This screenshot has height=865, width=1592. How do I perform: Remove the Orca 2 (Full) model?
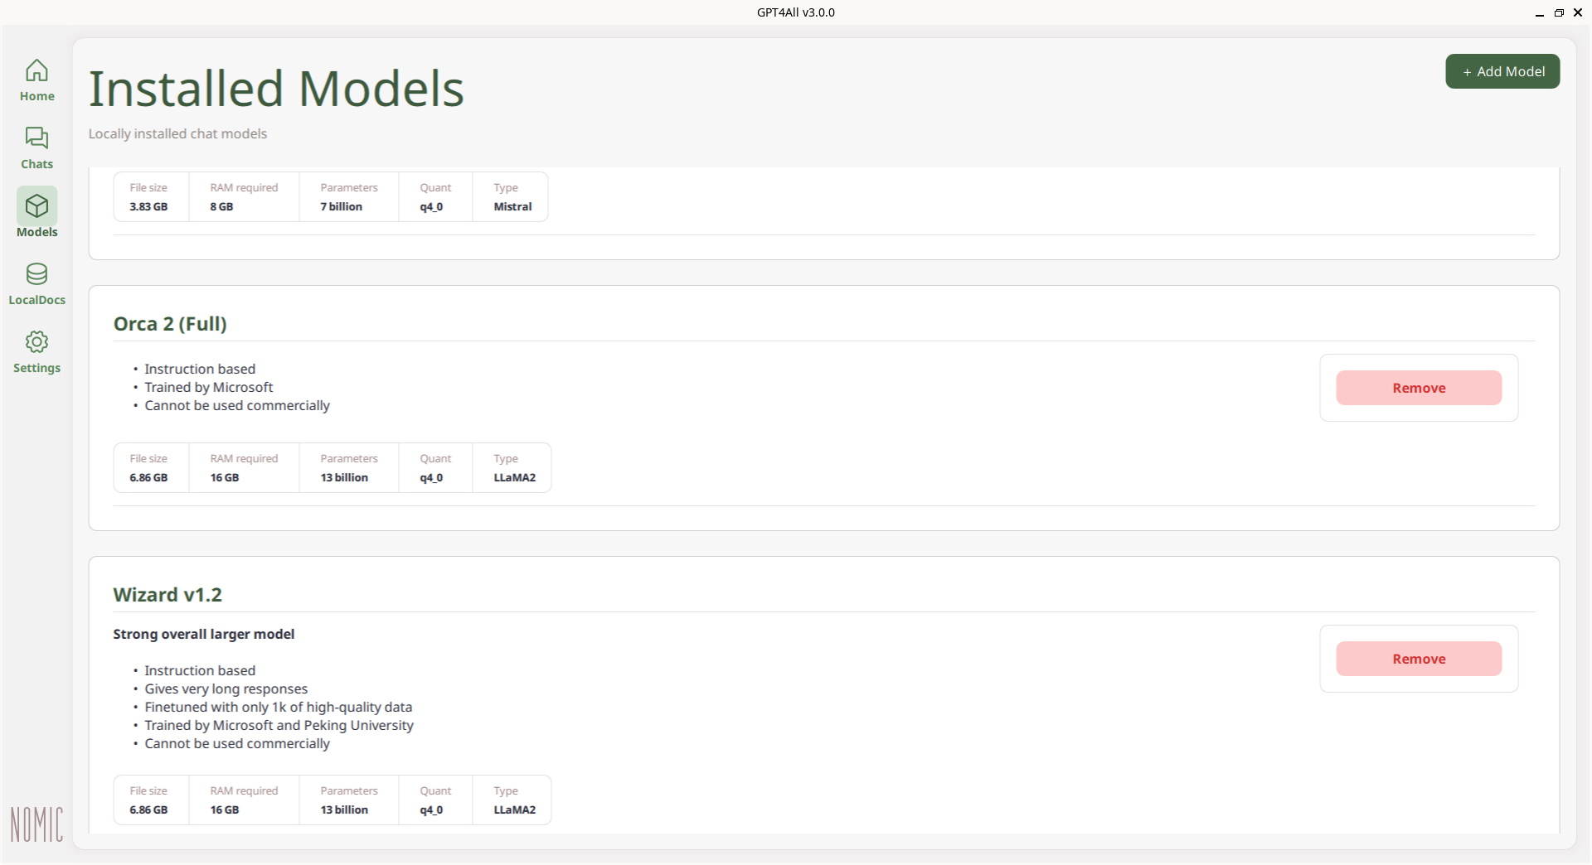point(1419,388)
